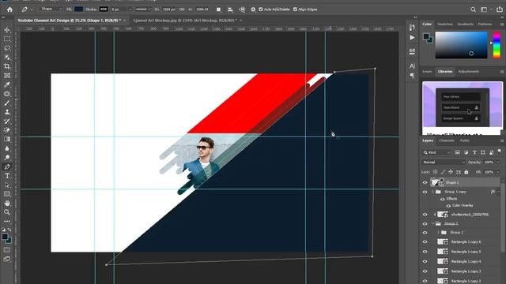Select the Frame tool
Image resolution: width=506 pixels, height=284 pixels.
pyautogui.click(x=7, y=76)
